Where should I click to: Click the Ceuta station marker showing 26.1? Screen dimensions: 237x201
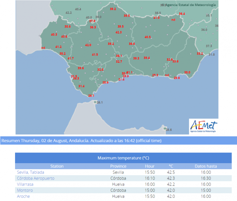(x=95, y=102)
